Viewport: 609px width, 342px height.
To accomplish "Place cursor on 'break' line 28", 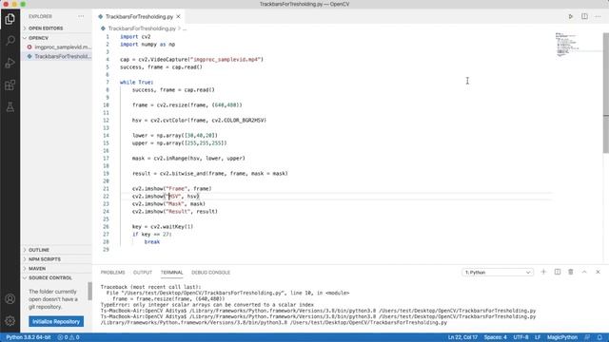I will [152, 242].
